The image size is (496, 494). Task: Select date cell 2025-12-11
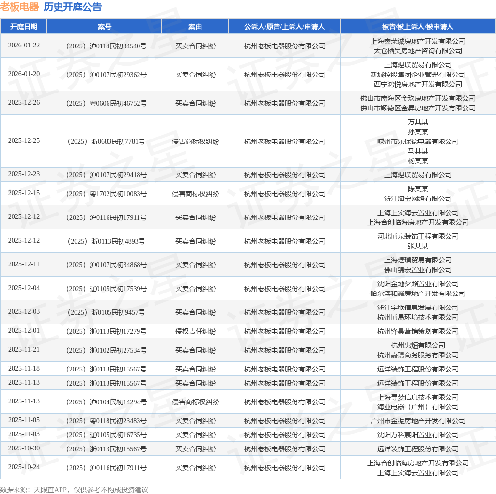(24, 264)
